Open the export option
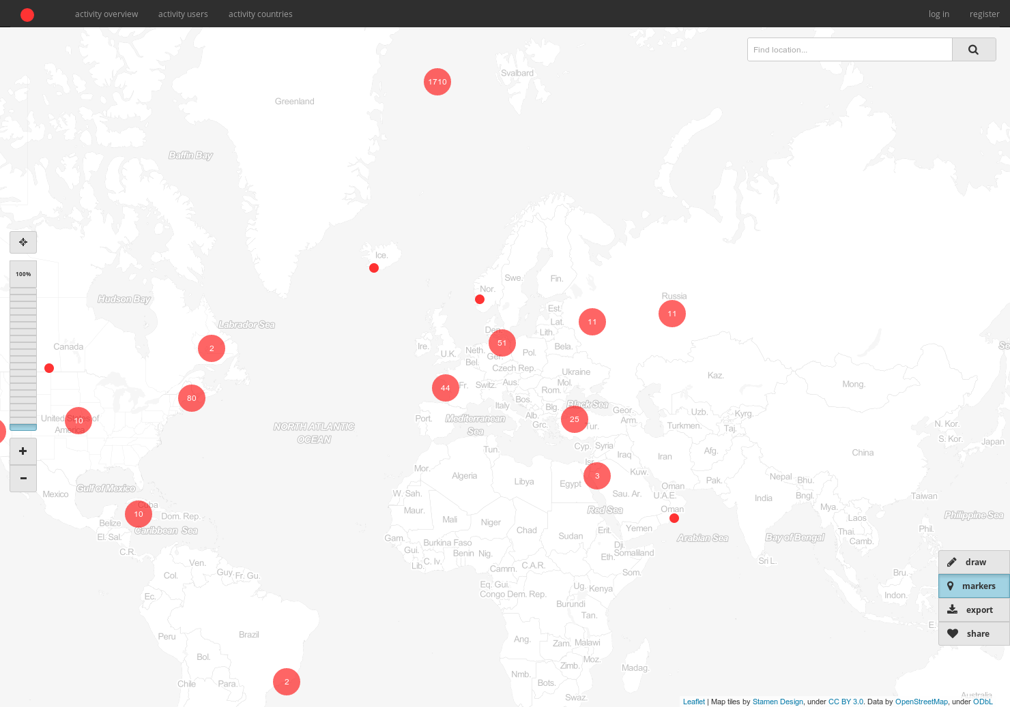 [974, 610]
